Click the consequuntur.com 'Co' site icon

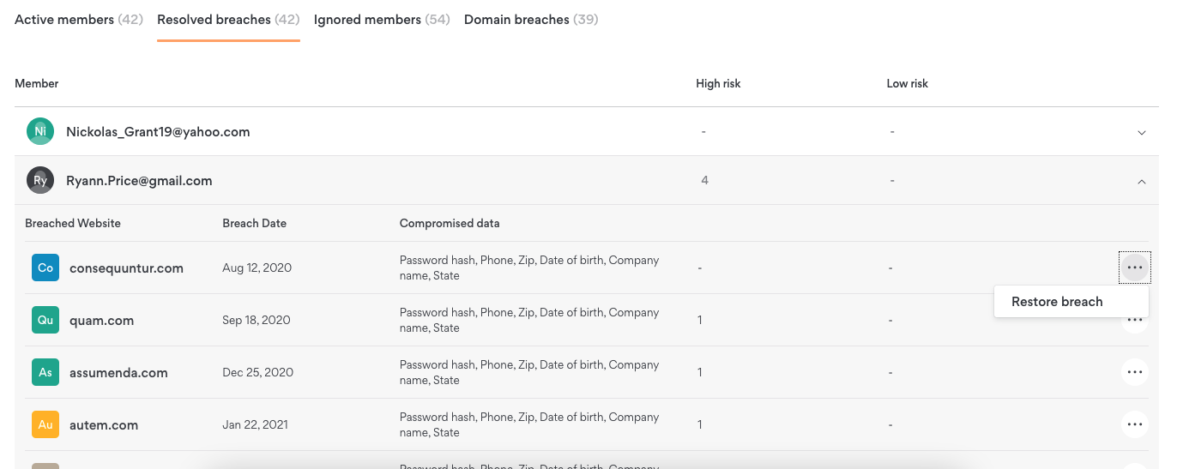point(45,268)
